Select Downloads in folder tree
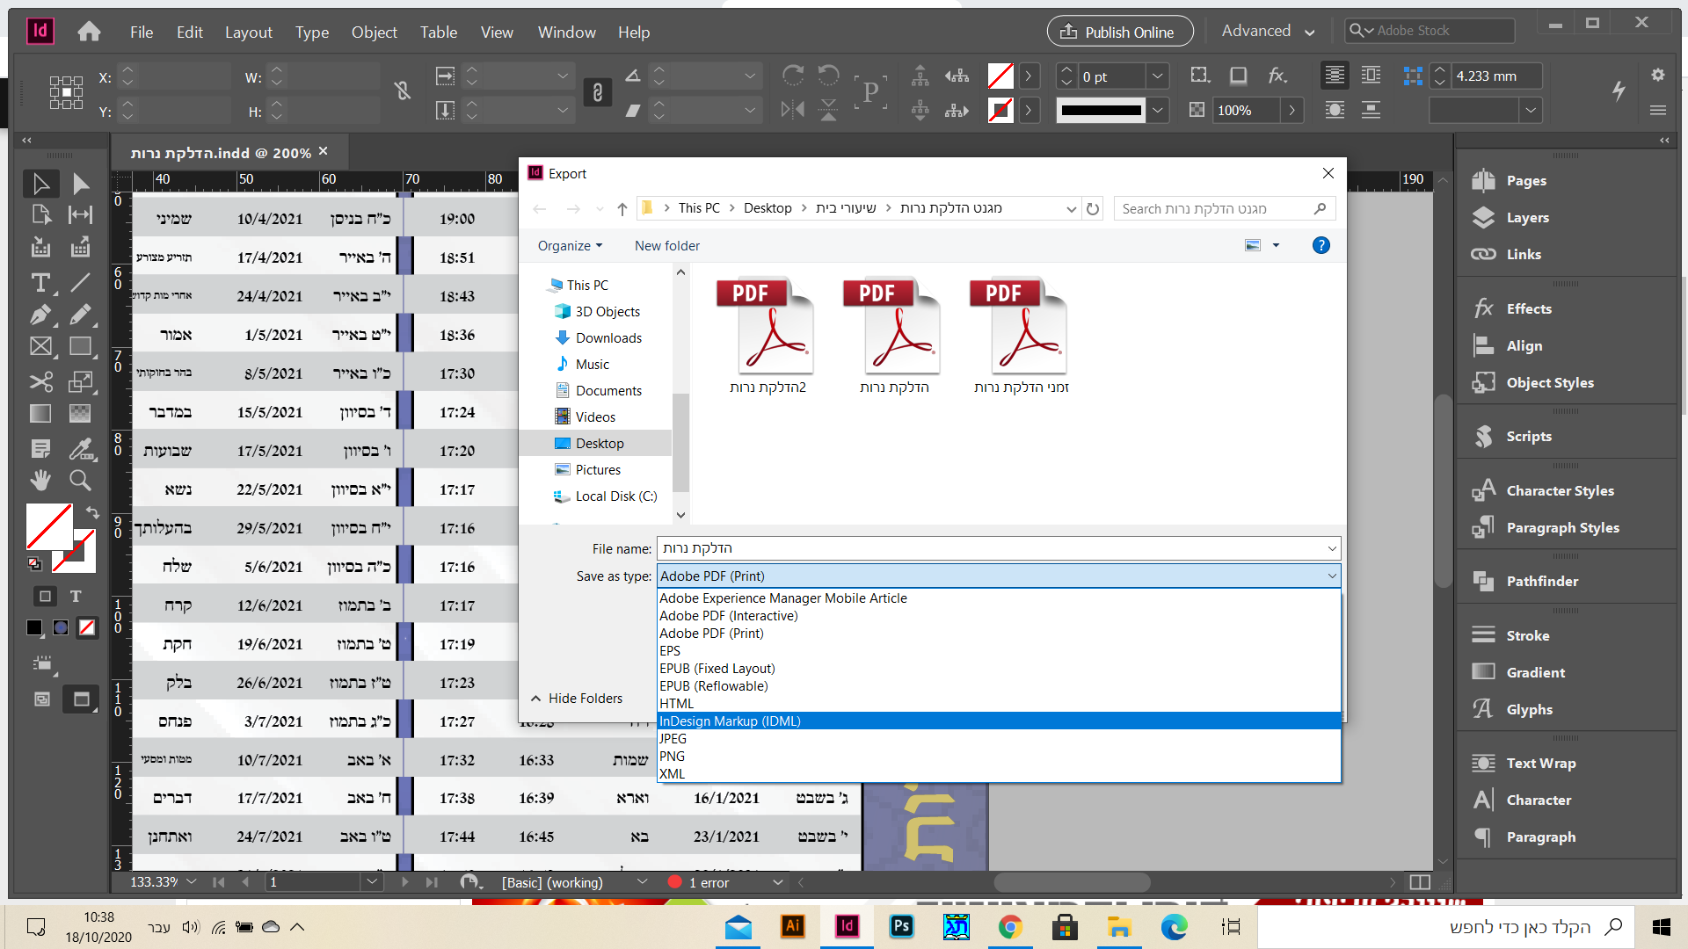 (x=608, y=338)
